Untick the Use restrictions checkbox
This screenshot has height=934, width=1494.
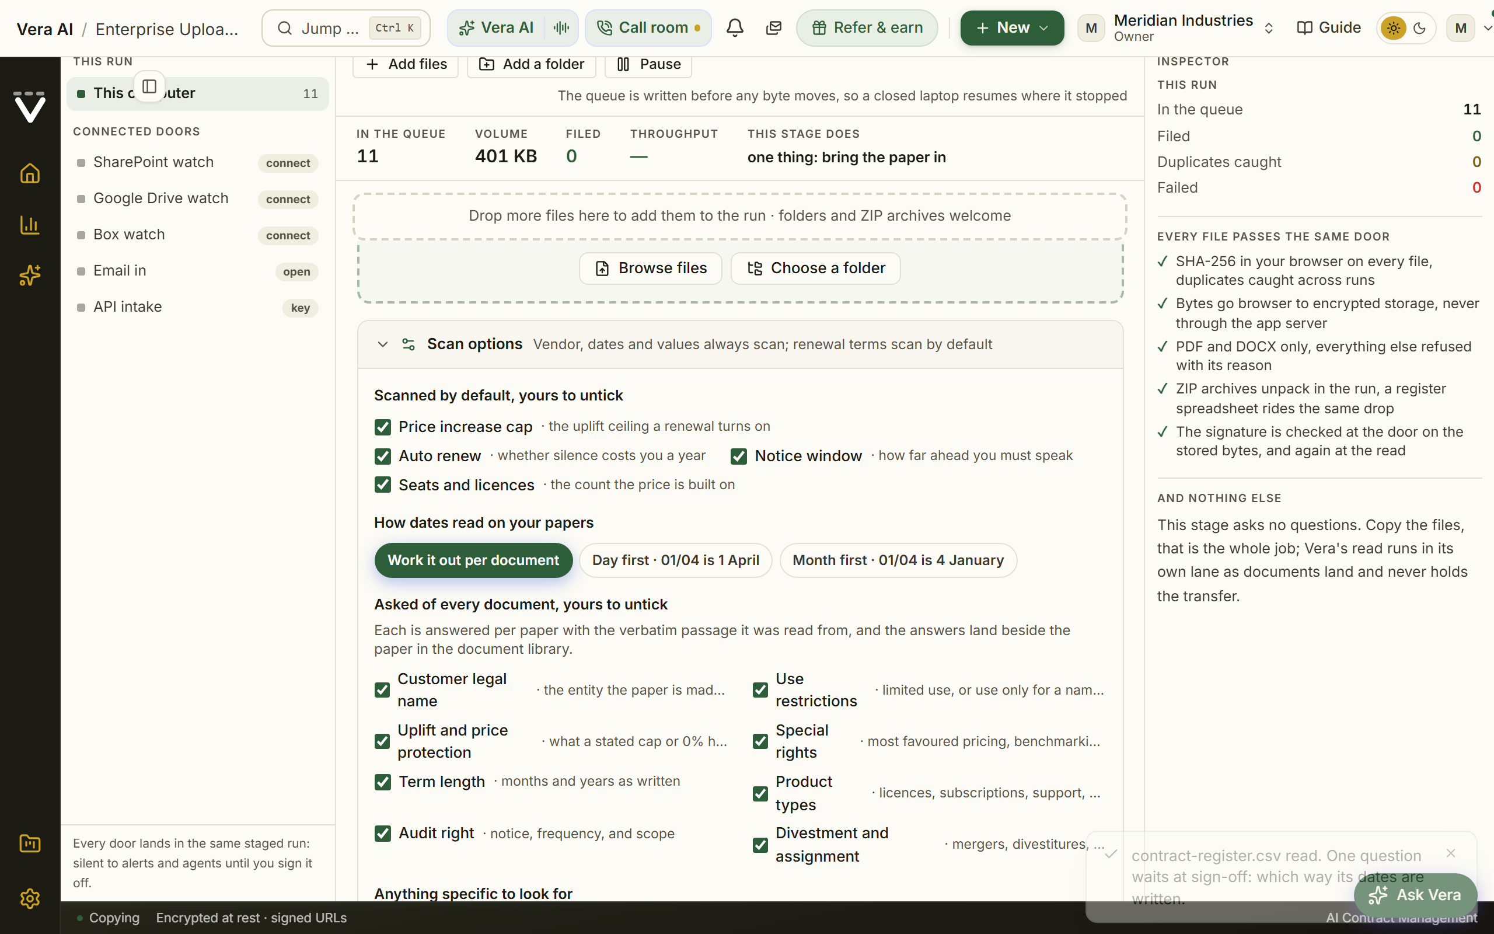tap(760, 690)
